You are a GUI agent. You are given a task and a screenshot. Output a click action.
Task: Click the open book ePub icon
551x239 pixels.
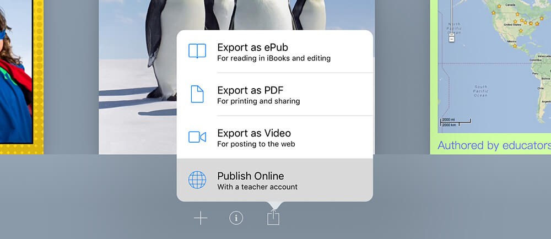(x=197, y=51)
